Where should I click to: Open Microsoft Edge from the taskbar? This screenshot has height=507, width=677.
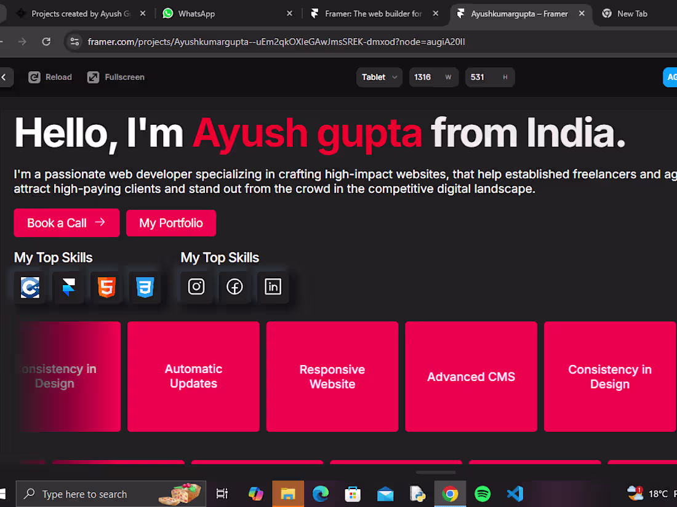tap(321, 493)
